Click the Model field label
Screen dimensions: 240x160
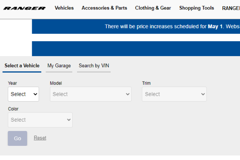point(56,83)
